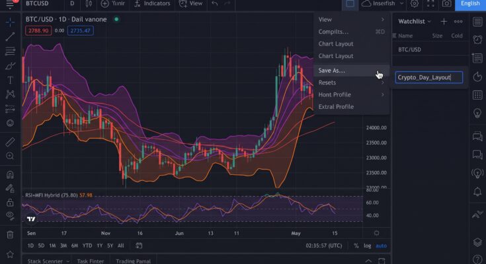Set range to All

(x=120, y=246)
